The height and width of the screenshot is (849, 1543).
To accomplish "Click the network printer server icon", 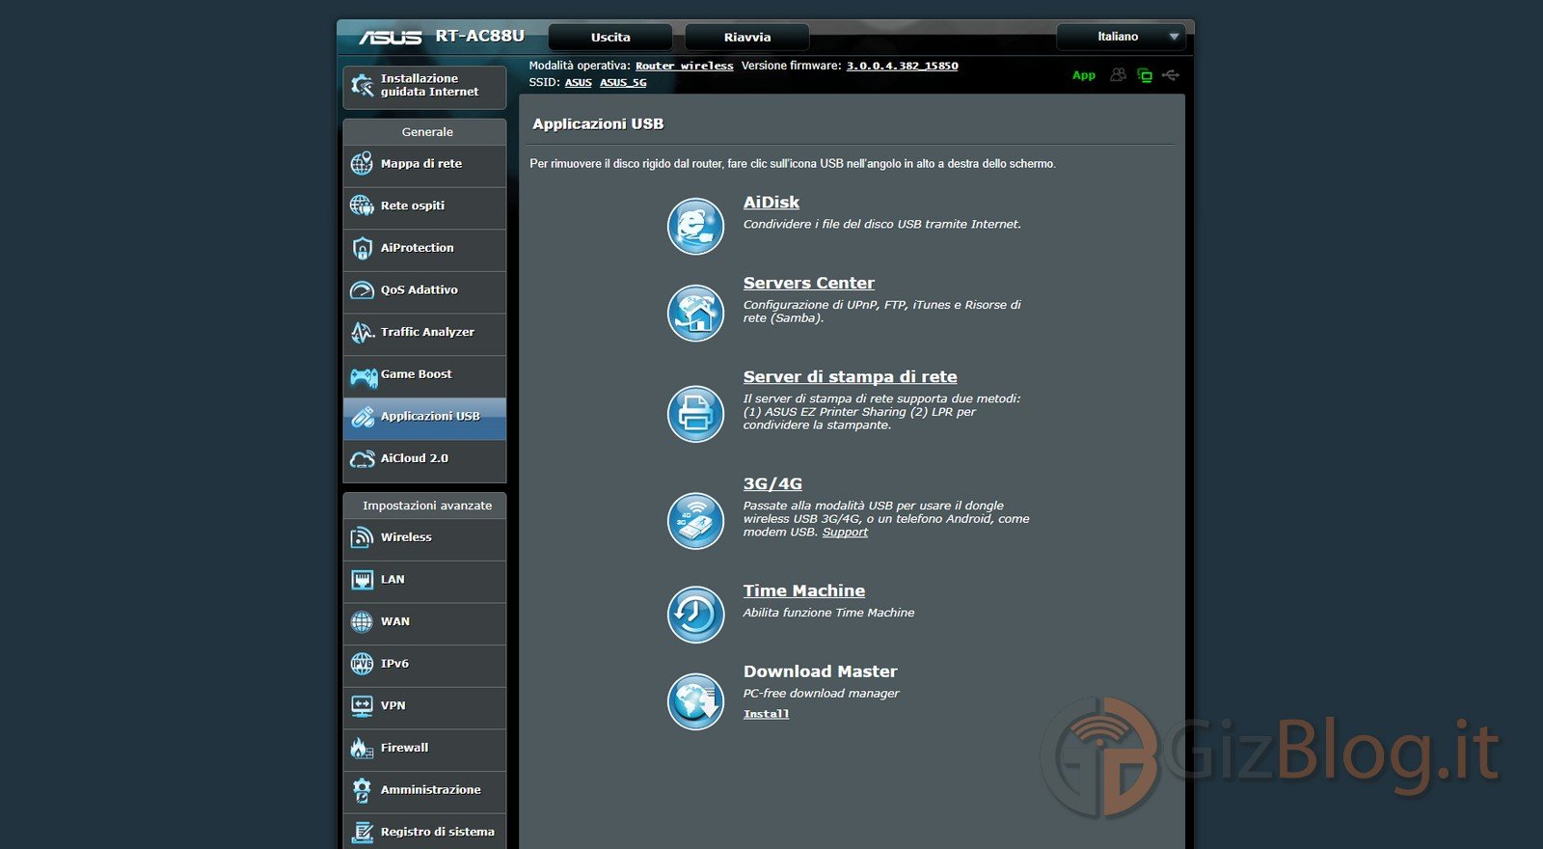I will click(x=695, y=413).
